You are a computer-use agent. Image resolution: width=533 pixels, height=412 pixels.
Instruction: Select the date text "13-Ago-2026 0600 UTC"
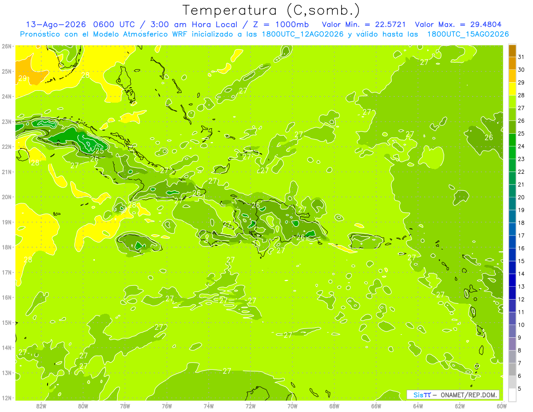[x=82, y=24]
